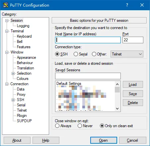
Task: Click the Host Name input field
Action: [88, 40]
